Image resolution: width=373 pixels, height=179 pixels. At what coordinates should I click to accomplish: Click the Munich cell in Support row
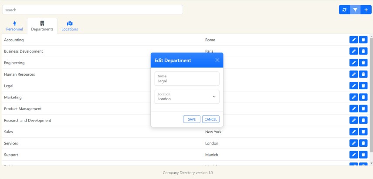tap(211, 155)
